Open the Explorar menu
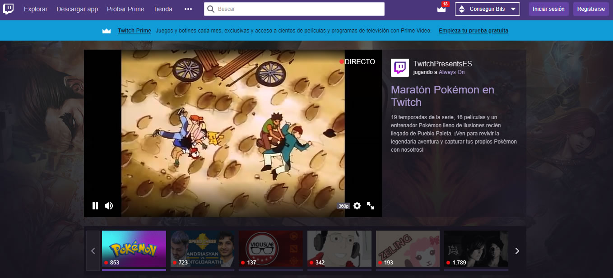Image resolution: width=613 pixels, height=278 pixels. (36, 9)
